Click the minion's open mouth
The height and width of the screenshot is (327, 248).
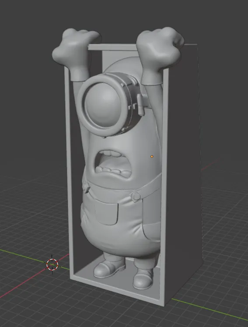point(113,164)
